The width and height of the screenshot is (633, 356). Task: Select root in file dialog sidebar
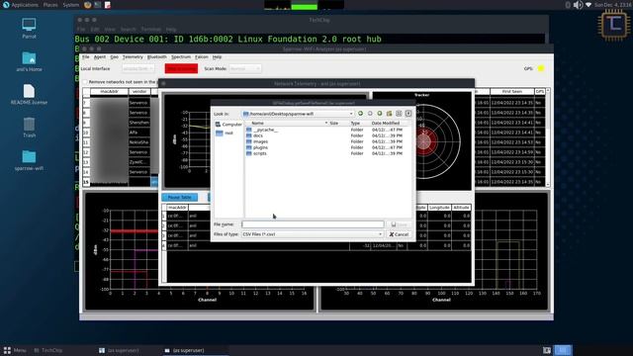(225, 133)
